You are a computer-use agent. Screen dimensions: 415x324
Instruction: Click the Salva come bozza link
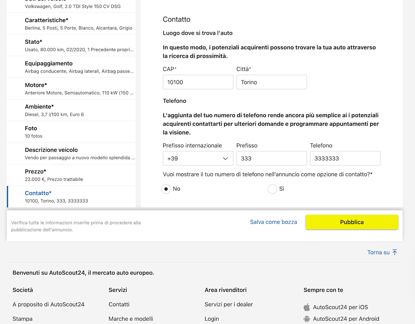(x=274, y=222)
